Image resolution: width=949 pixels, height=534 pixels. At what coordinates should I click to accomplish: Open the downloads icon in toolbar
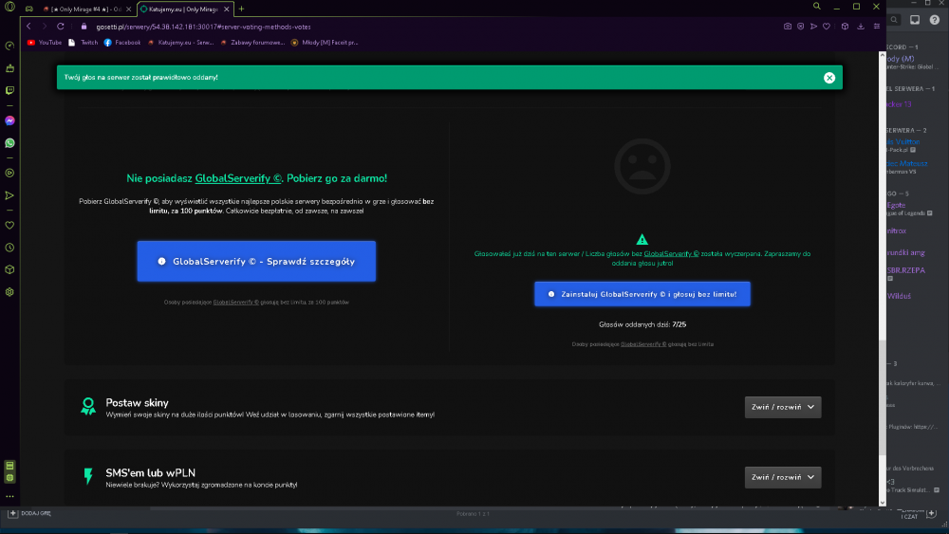tap(861, 27)
